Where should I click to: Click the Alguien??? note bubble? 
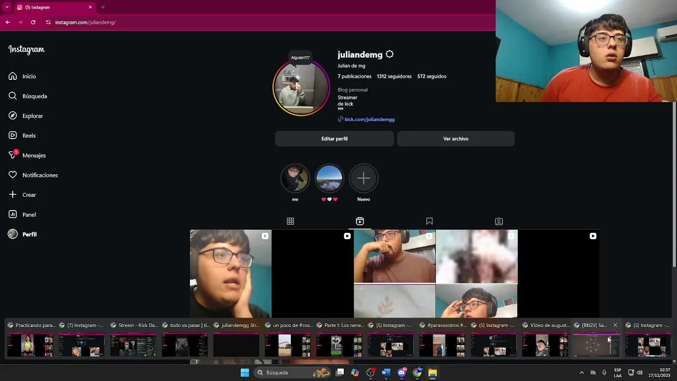tap(300, 57)
